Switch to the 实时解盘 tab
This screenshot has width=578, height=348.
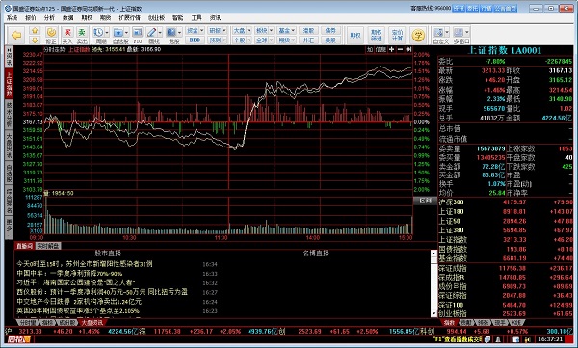coord(48,246)
